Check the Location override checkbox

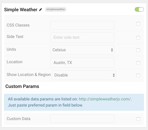(x=138, y=63)
